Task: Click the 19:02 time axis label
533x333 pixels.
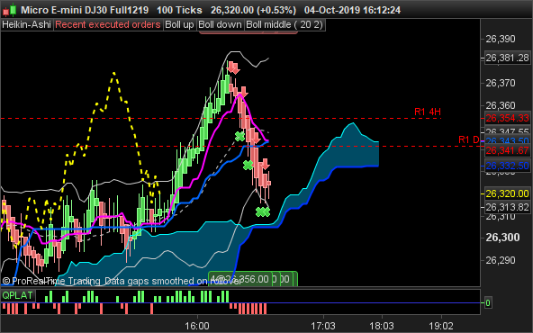Action: [x=441, y=326]
